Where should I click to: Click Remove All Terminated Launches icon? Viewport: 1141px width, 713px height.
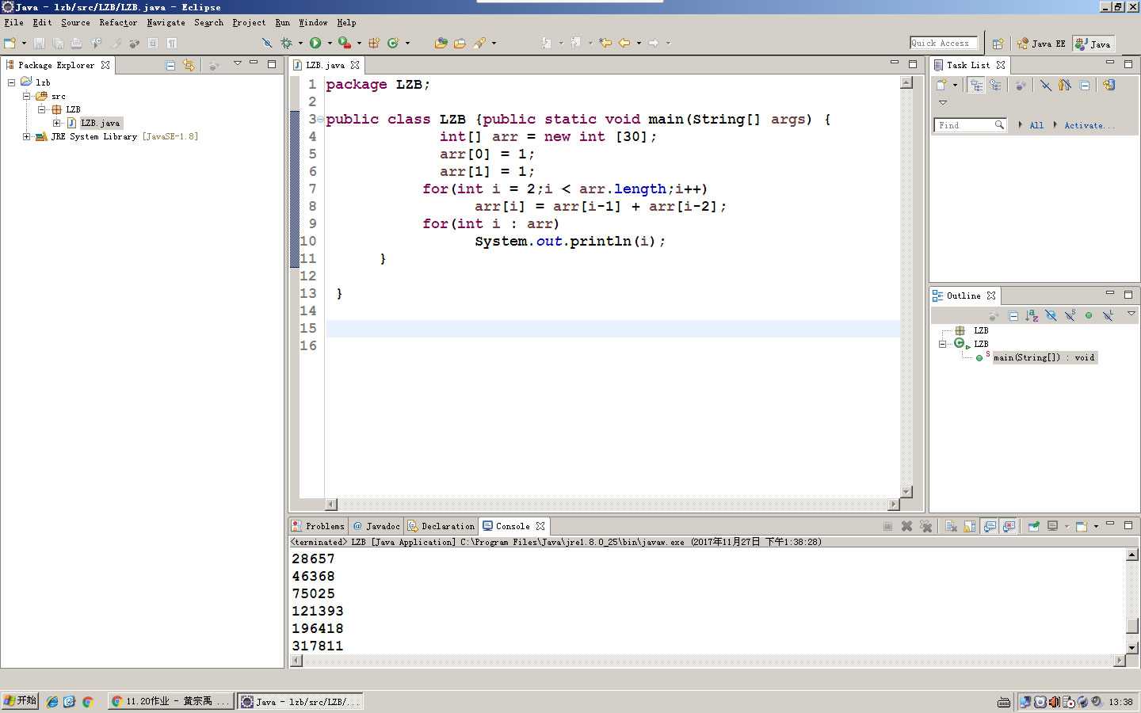[x=925, y=526]
